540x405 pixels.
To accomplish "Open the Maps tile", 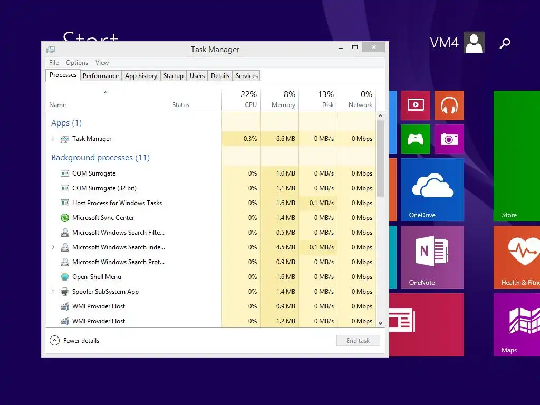I will (x=517, y=325).
